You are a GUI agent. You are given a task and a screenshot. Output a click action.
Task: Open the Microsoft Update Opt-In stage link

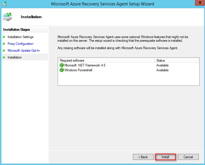click(24, 51)
